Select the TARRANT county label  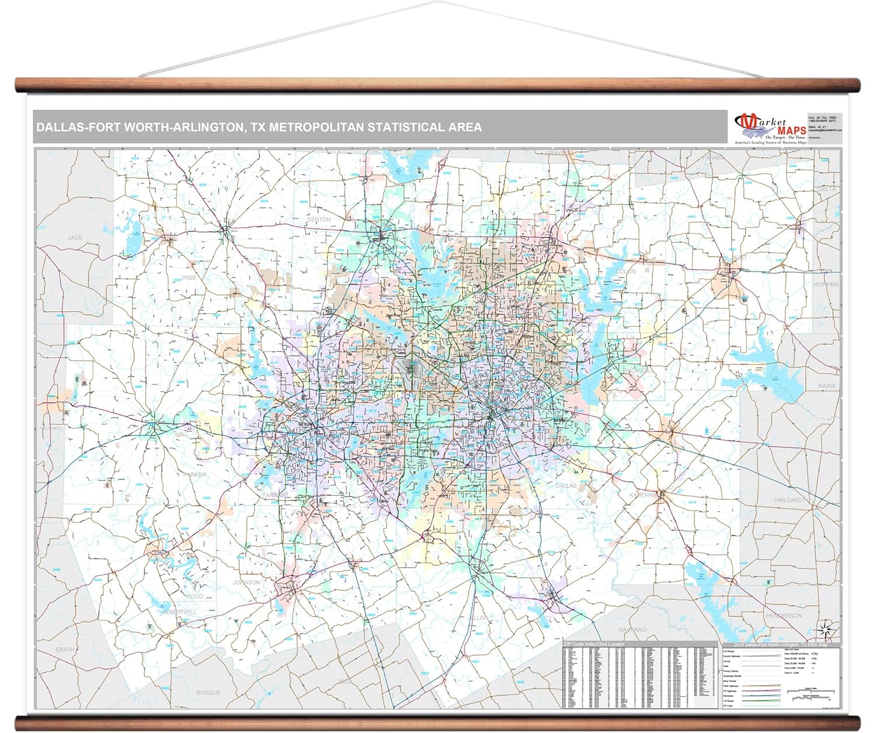[274, 494]
